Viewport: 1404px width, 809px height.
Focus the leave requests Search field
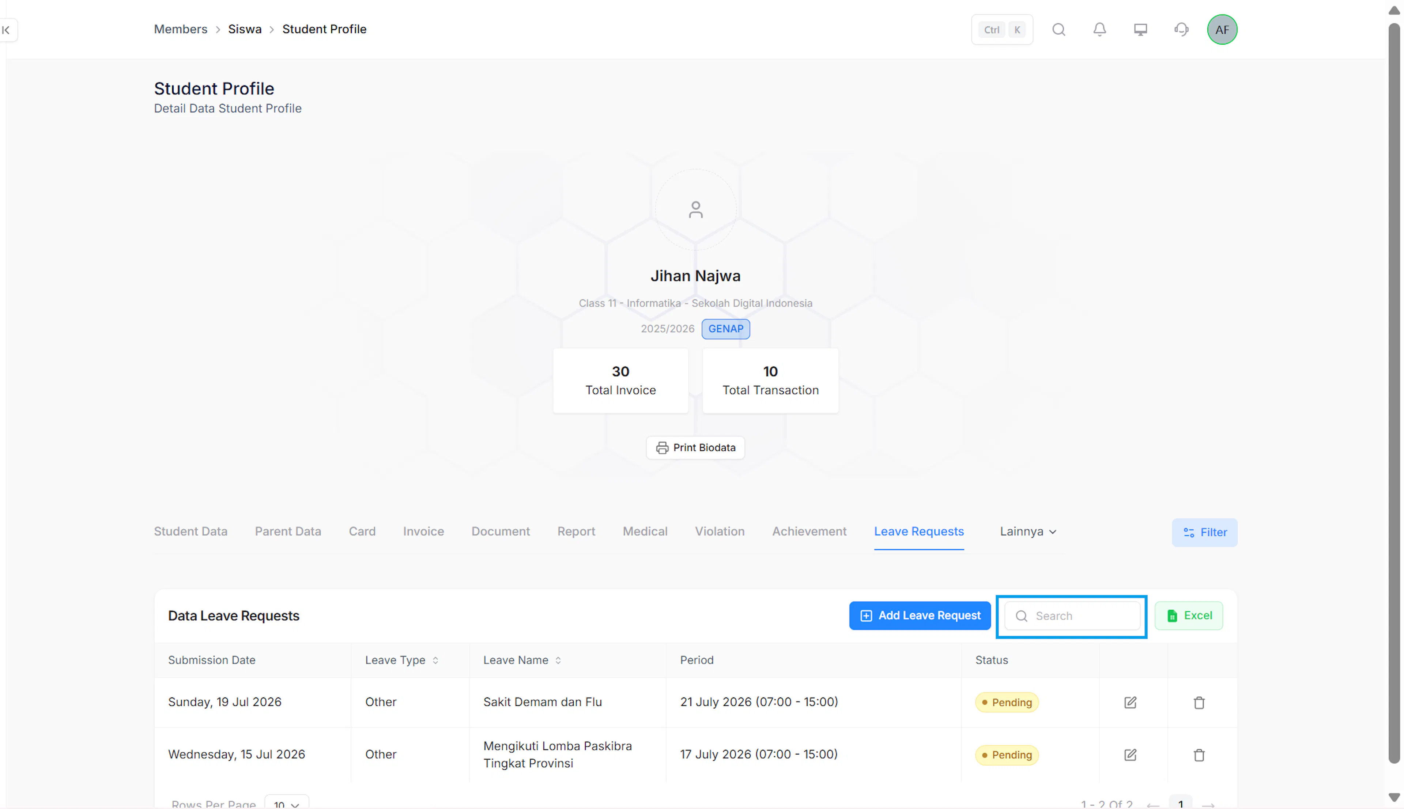(x=1072, y=616)
